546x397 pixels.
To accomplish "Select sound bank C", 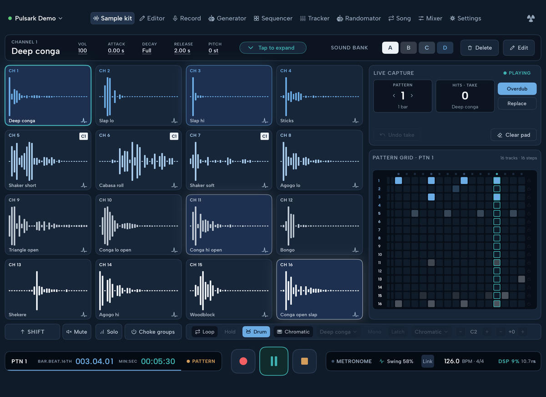I will point(427,48).
